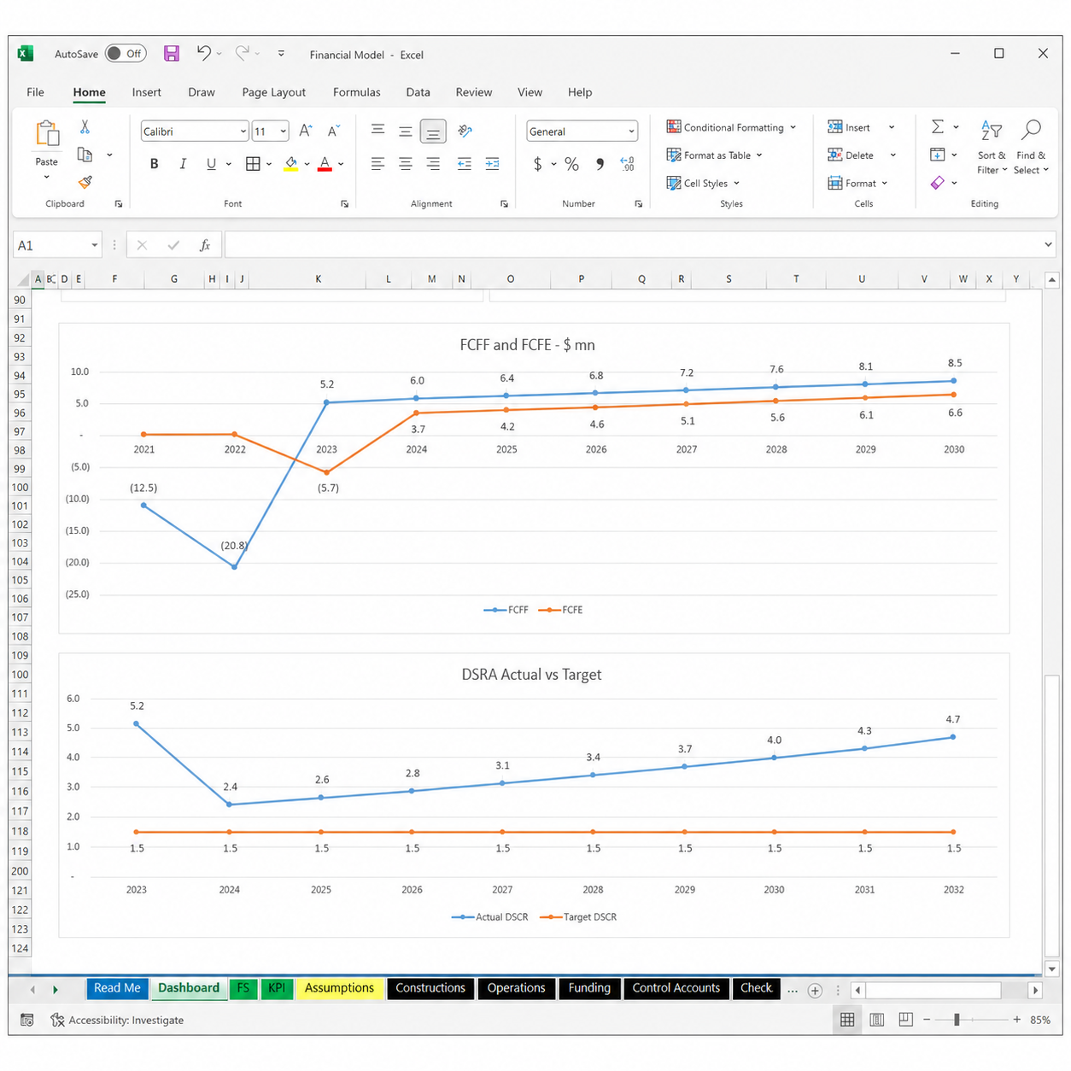The image size is (1071, 1071).
Task: Switch to the Assumptions sheet tab
Action: tap(339, 988)
